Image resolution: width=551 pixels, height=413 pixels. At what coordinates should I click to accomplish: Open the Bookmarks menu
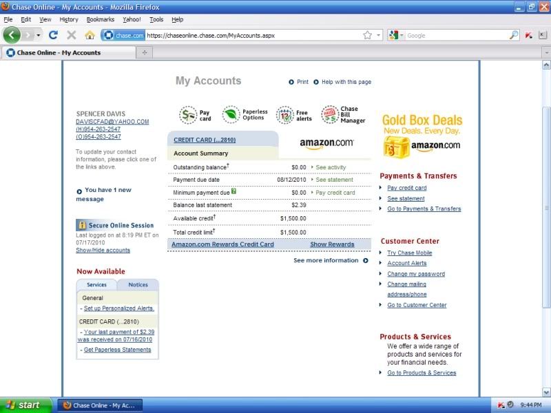tap(101, 19)
